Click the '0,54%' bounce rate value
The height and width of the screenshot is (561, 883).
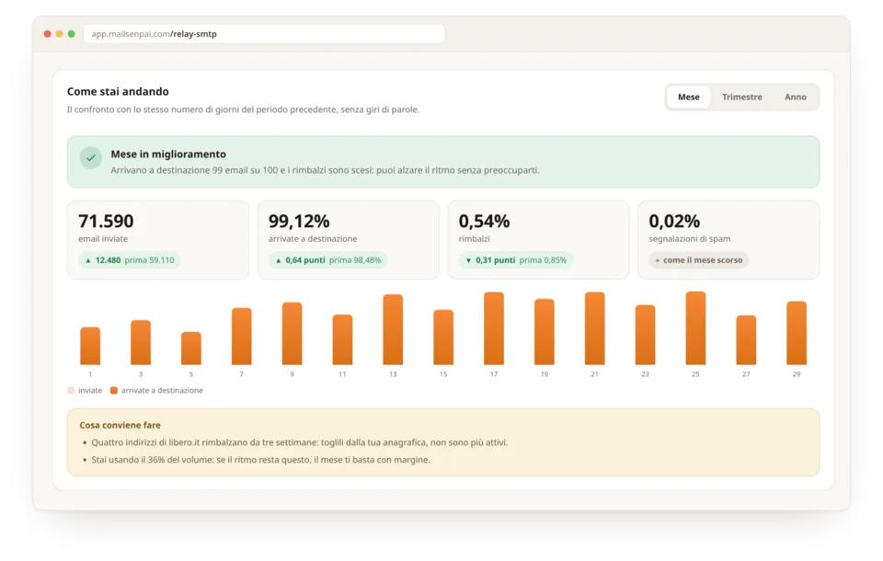pos(485,221)
